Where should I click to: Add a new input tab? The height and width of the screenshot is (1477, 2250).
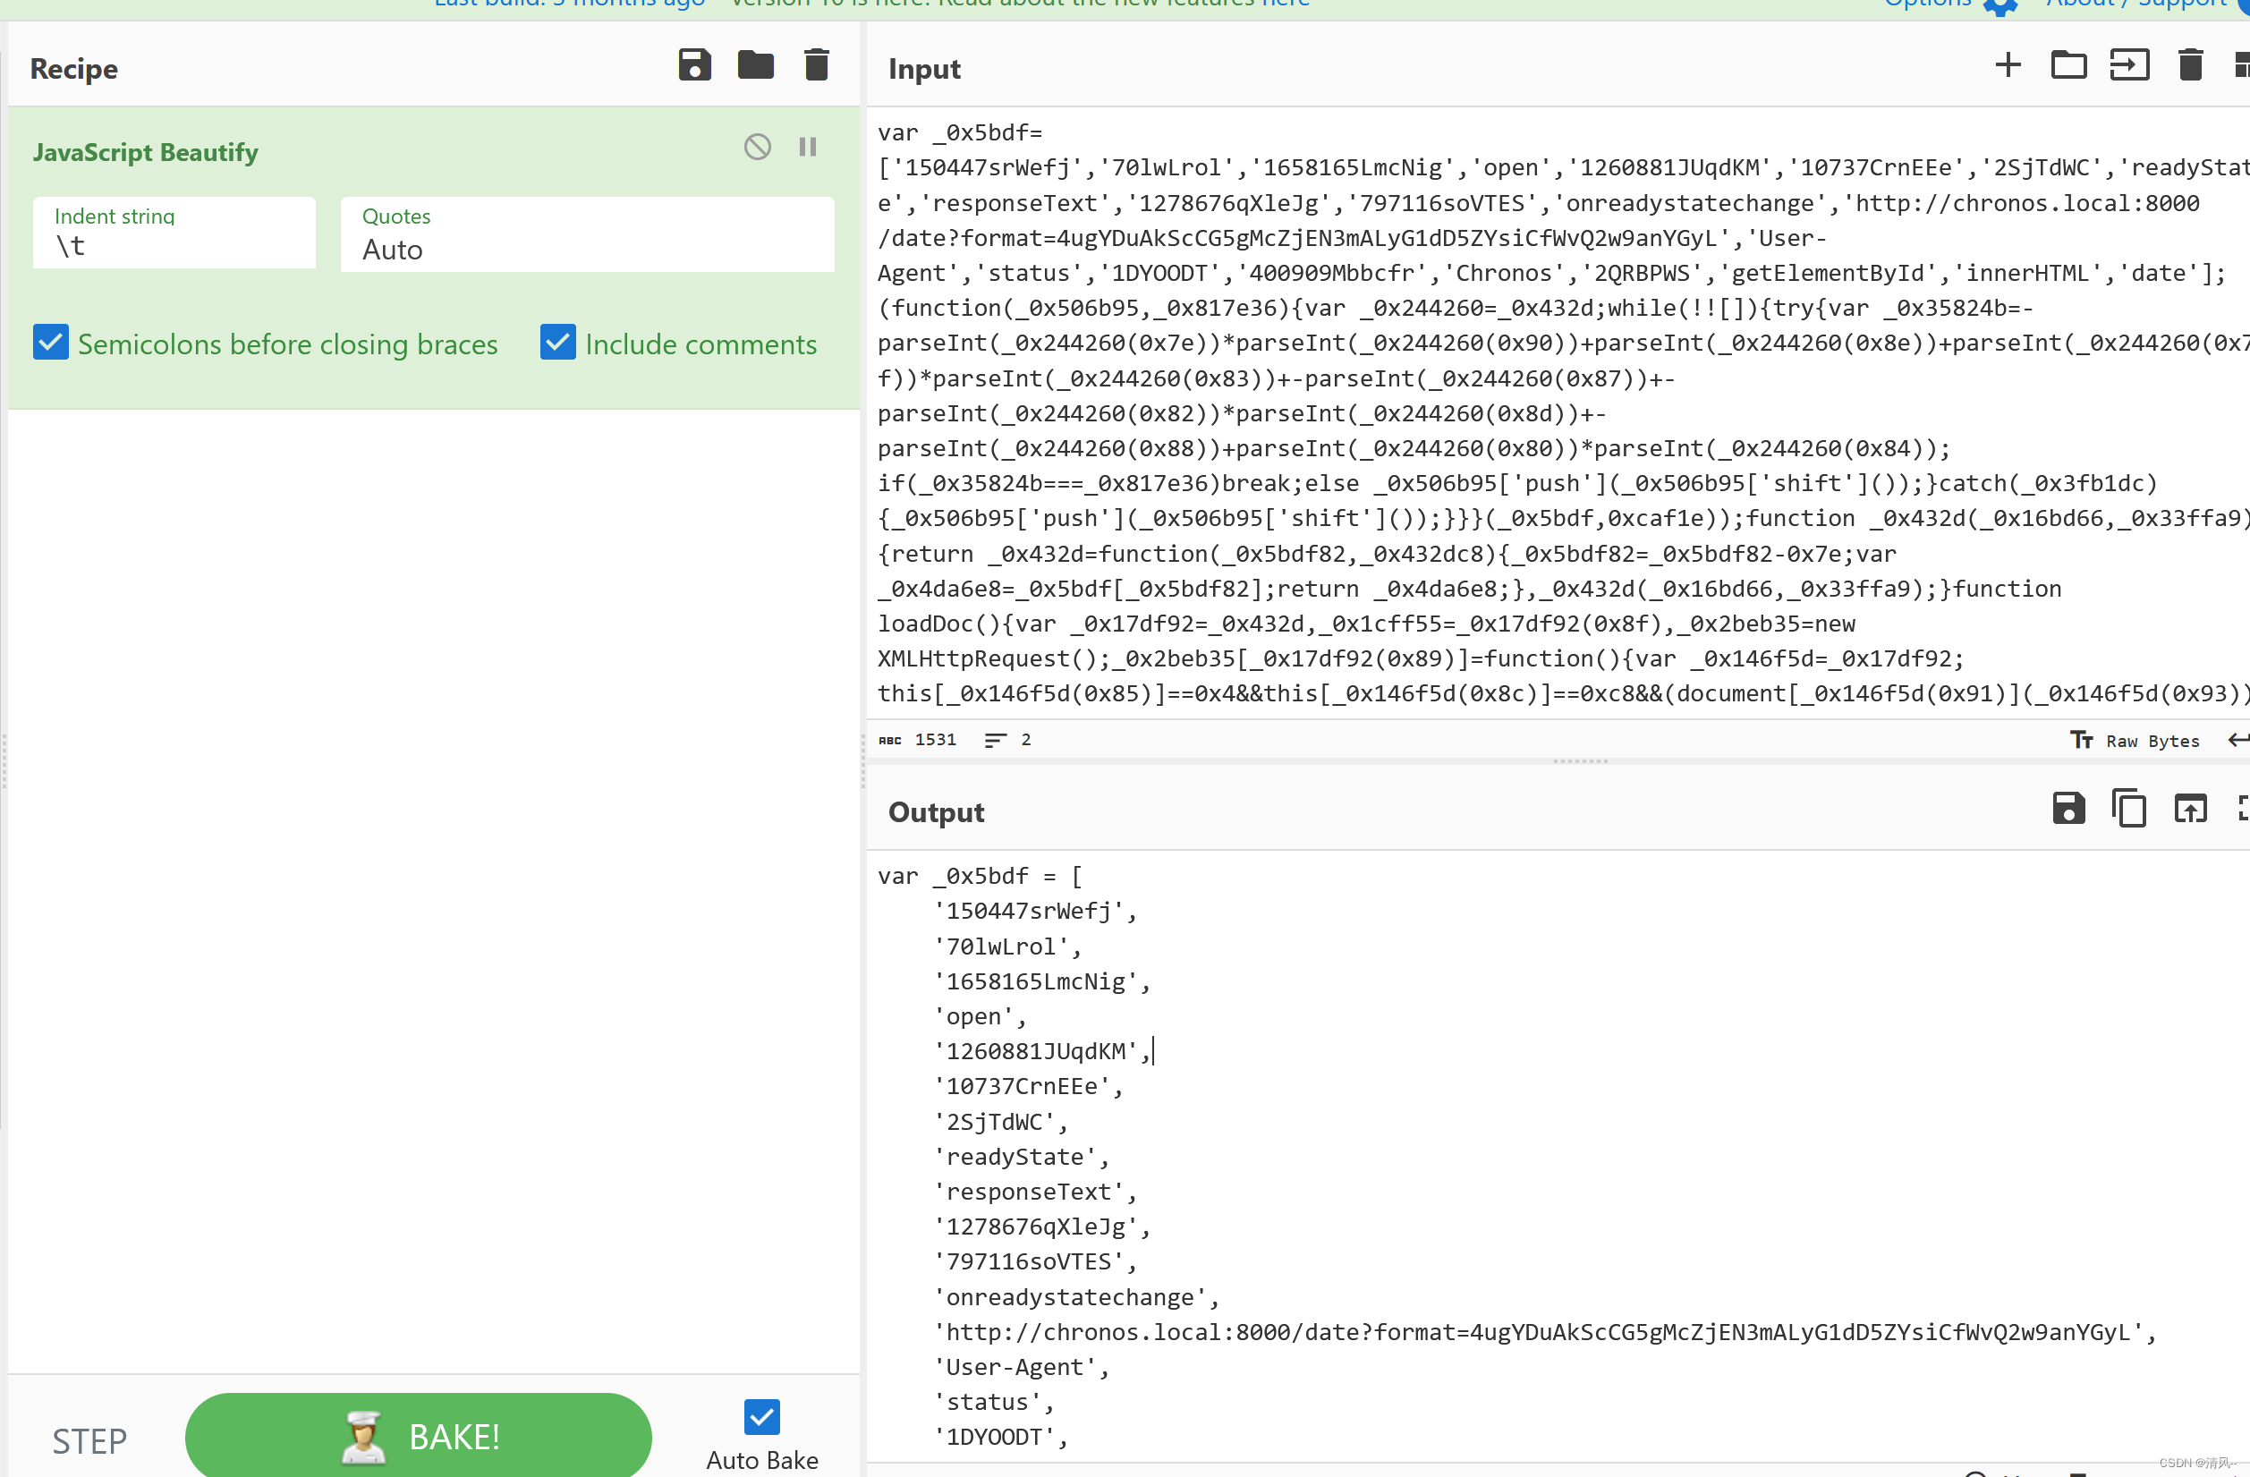coord(2007,65)
